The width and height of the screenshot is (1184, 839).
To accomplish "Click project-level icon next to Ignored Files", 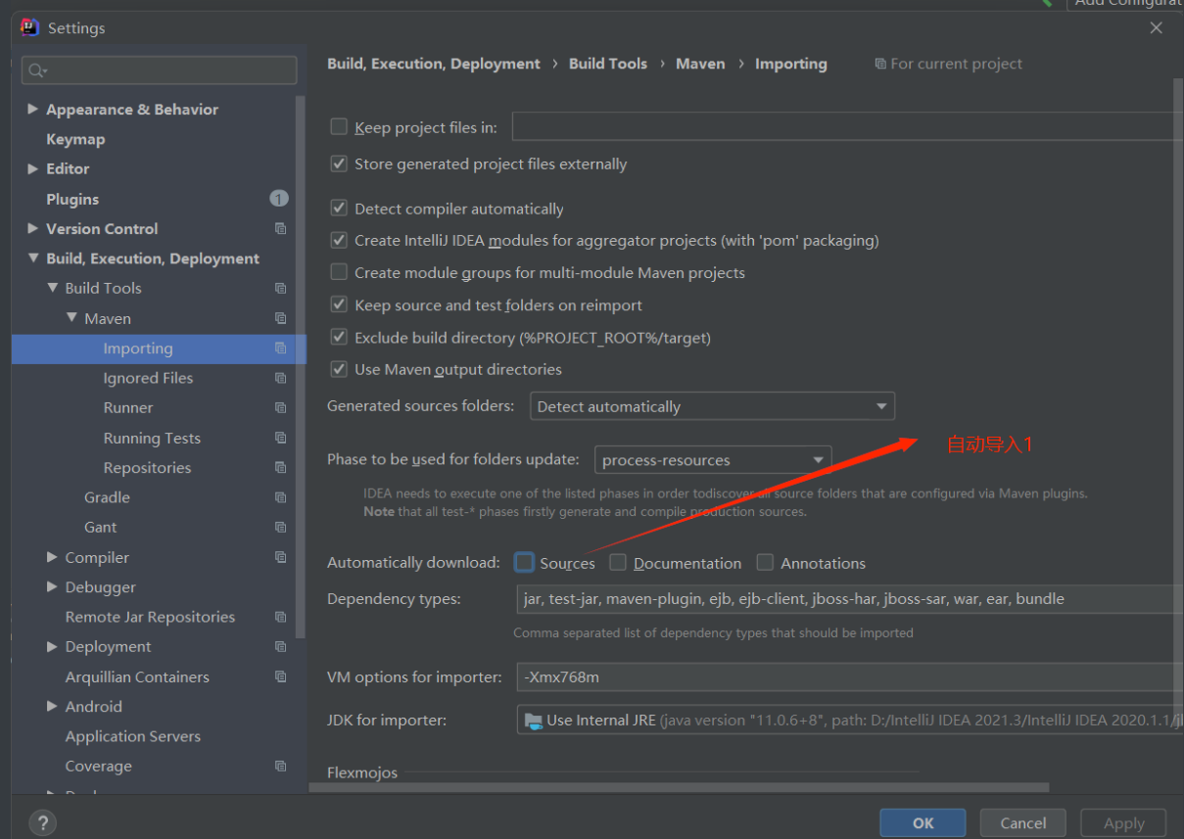I will 281,378.
